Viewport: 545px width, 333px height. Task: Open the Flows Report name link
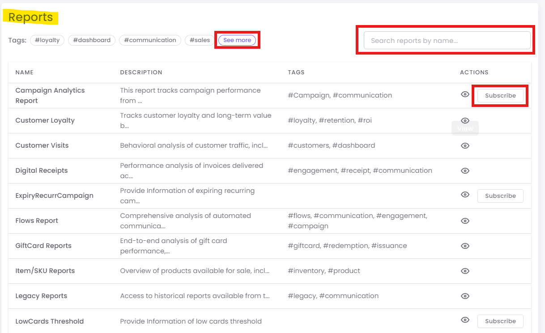[x=37, y=221]
